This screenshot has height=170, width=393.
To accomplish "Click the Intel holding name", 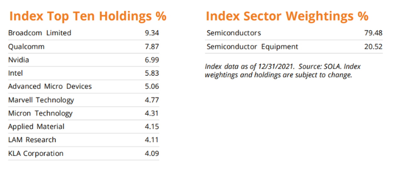I will (x=16, y=73).
